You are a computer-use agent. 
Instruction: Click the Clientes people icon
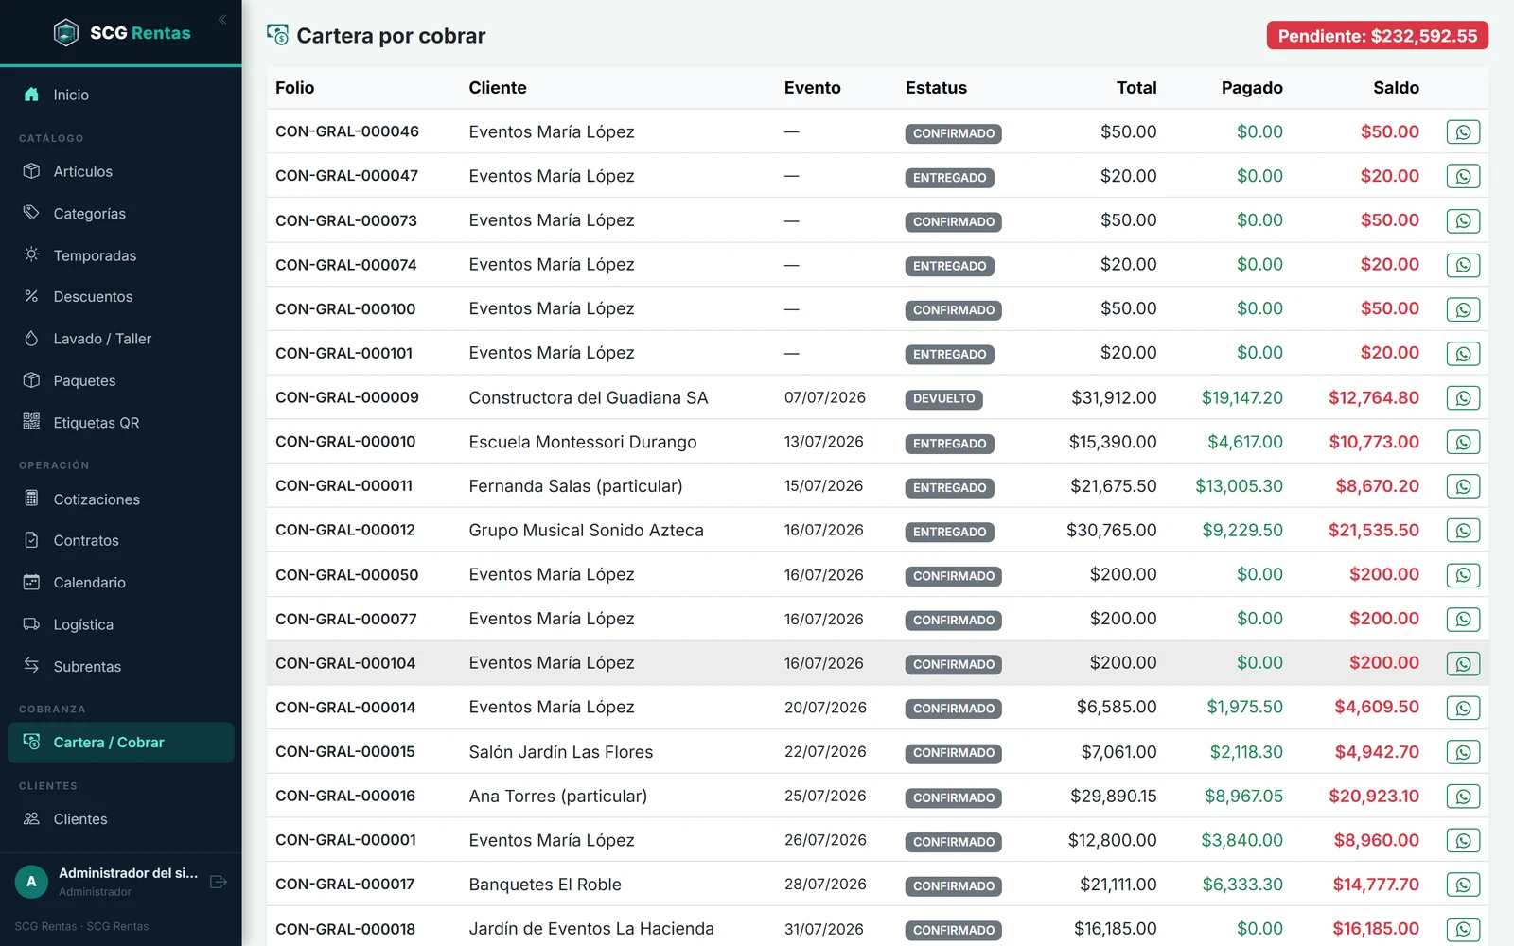point(31,818)
